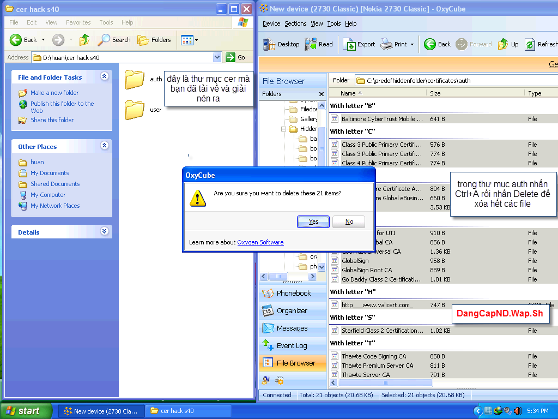Click the Export toolbar icon
The width and height of the screenshot is (558, 419).
coord(349,44)
